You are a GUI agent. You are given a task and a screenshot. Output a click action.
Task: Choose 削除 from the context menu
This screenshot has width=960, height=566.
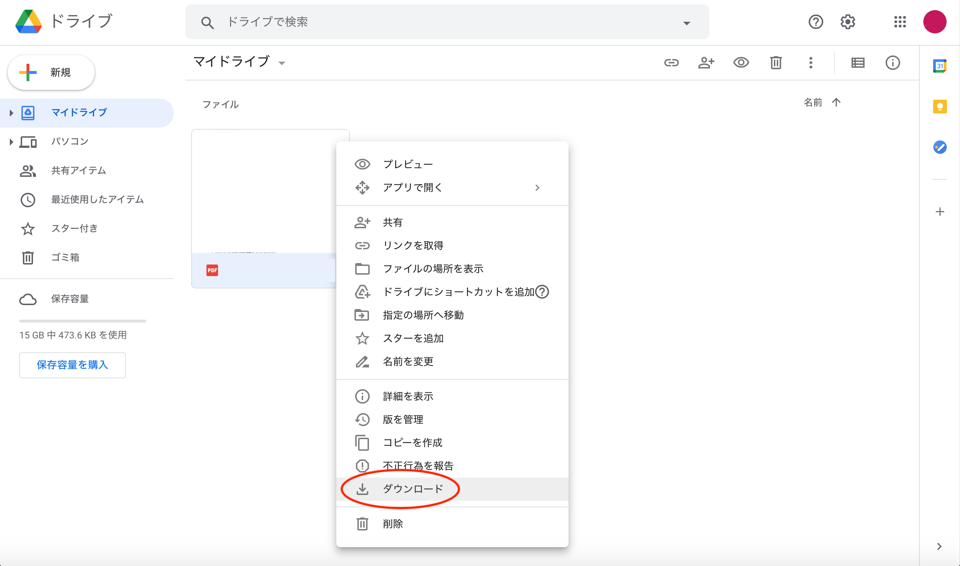point(452,524)
